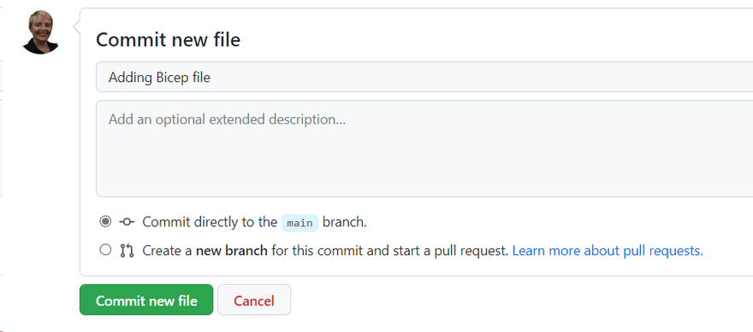The image size is (753, 332).
Task: Select the 'Commit directly to the main branch' radio
Action: (105, 221)
